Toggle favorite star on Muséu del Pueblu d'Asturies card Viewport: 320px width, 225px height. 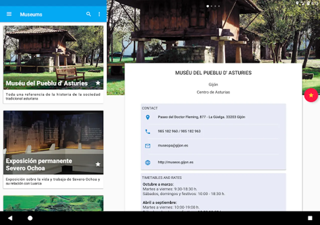click(x=98, y=83)
